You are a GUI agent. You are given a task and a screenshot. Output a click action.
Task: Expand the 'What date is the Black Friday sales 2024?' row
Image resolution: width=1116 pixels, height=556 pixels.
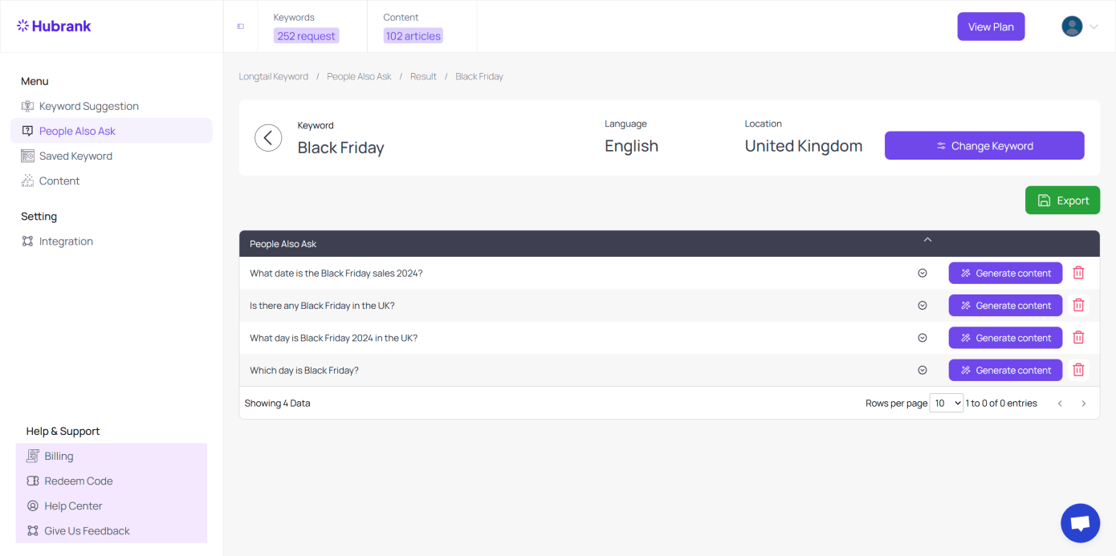click(x=923, y=274)
